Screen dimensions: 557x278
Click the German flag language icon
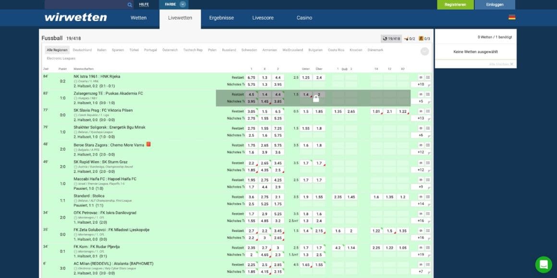512,17
